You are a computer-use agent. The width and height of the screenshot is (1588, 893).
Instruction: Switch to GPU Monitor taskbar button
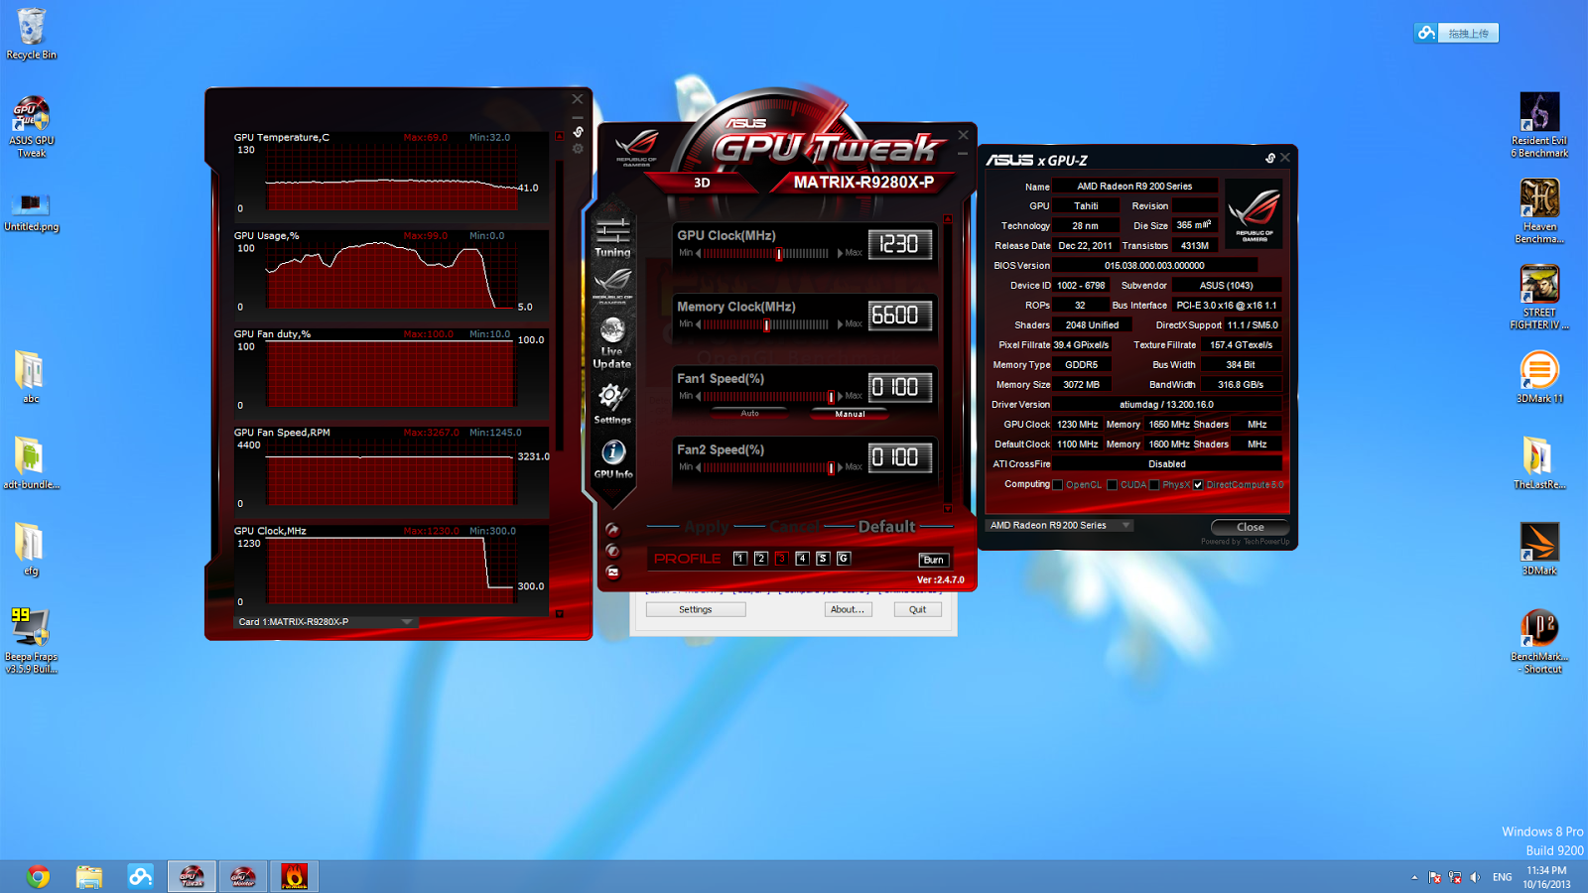(243, 876)
